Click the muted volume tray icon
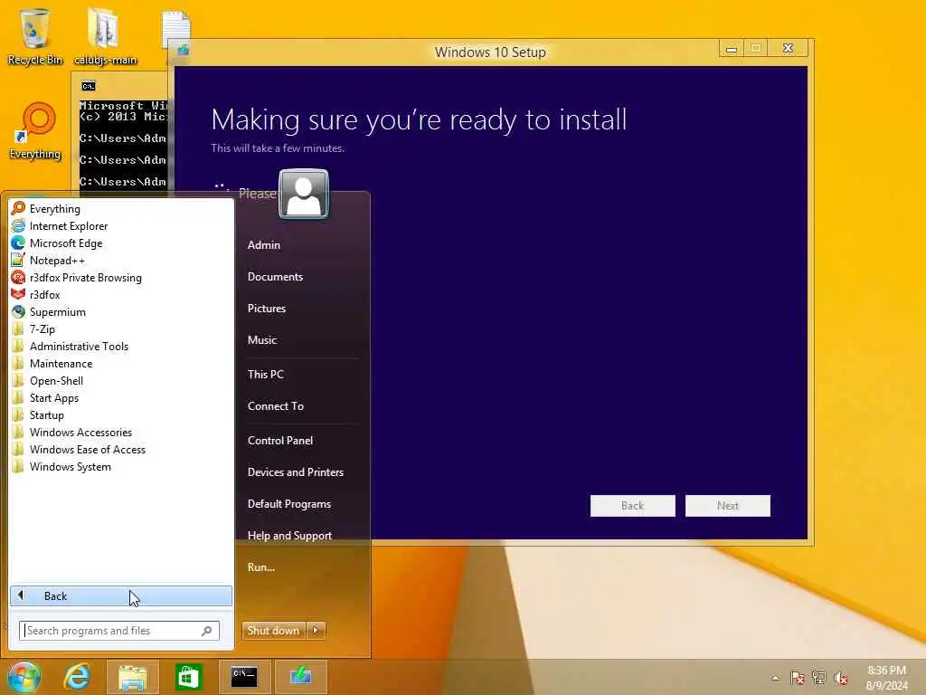 (841, 678)
